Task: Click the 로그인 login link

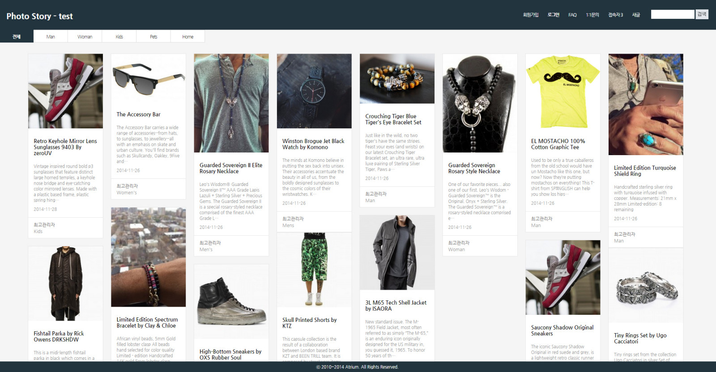Action: [x=554, y=15]
